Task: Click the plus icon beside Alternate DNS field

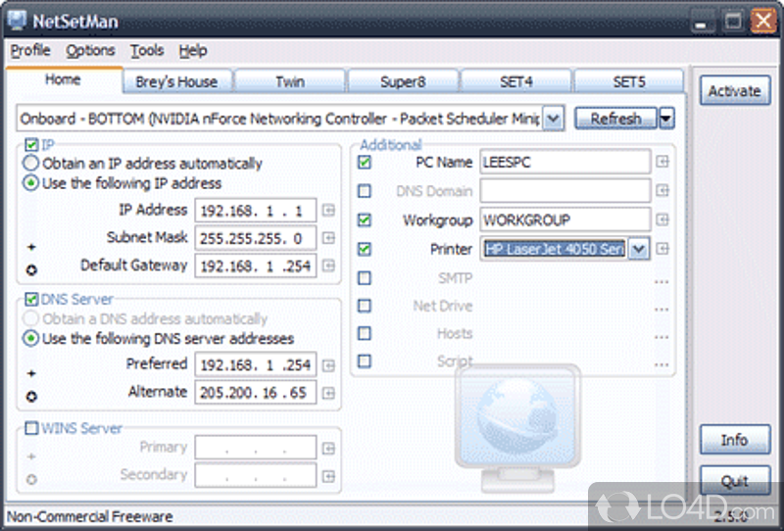Action: point(328,393)
